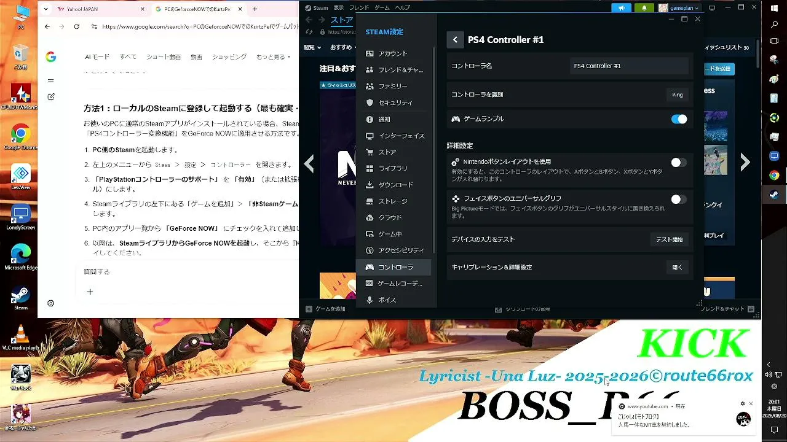Select ファミリー in Steam settings
This screenshot has height=442, width=787.
coord(393,87)
